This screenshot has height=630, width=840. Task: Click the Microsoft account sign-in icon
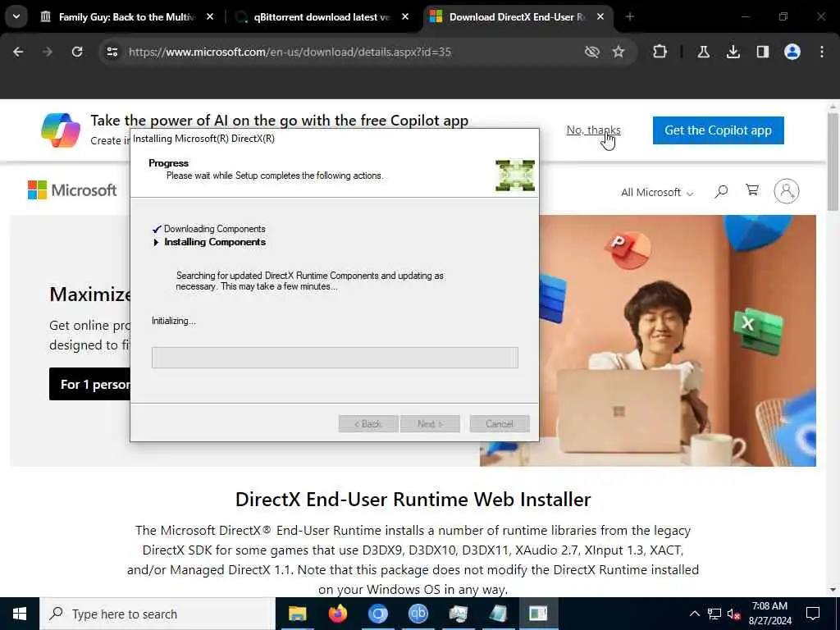pos(786,191)
